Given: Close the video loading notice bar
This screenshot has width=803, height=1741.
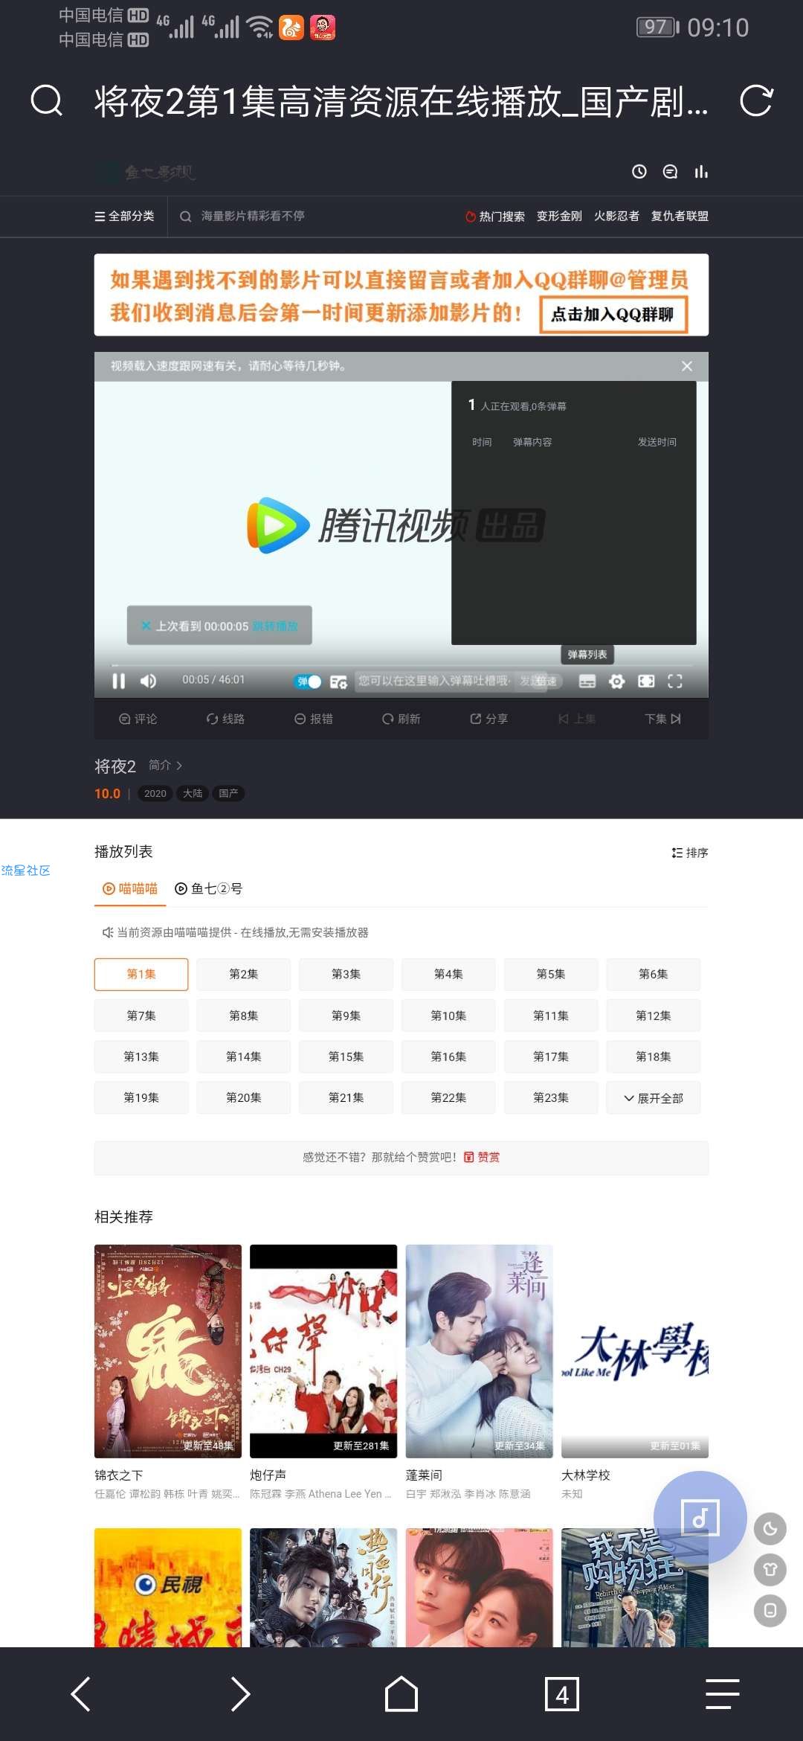Looking at the screenshot, I should pos(687,366).
